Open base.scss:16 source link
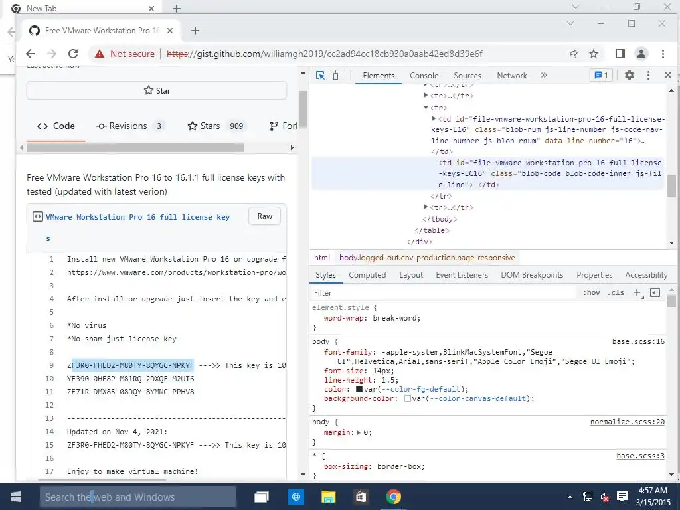Screen dimensions: 680x510 tap(638, 342)
